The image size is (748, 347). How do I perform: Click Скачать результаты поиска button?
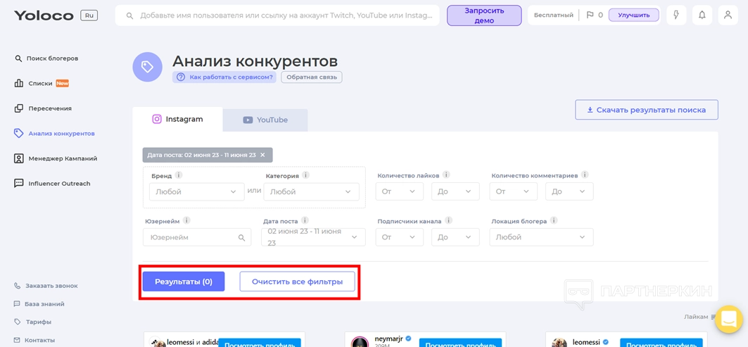(x=647, y=110)
